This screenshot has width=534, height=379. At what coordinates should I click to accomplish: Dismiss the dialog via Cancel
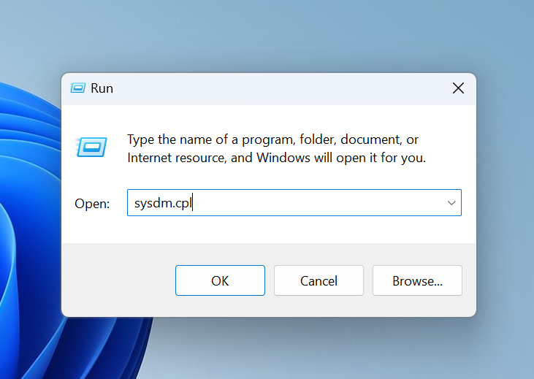(x=319, y=280)
